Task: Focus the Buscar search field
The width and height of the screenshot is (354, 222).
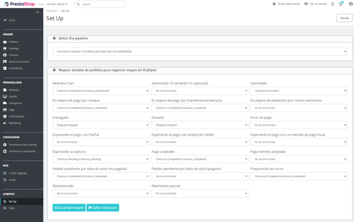Action: [100, 4]
